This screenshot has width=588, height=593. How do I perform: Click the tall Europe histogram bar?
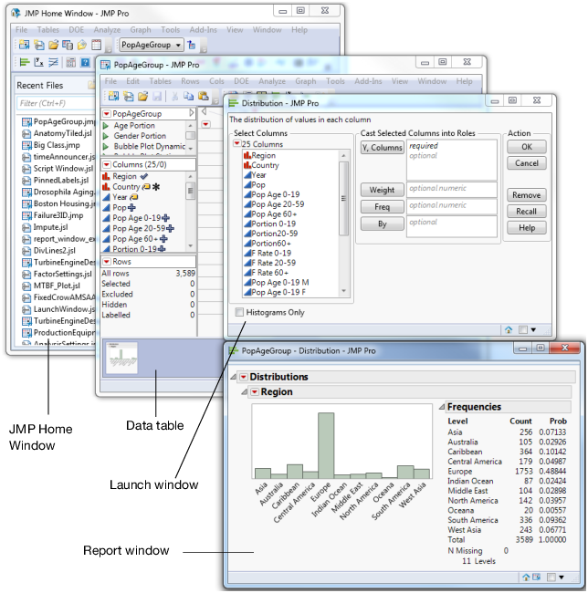pyautogui.click(x=326, y=445)
